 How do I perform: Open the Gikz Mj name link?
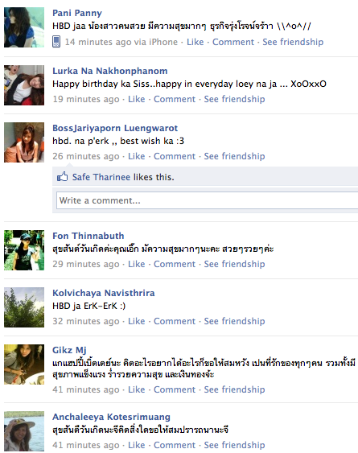tap(69, 350)
